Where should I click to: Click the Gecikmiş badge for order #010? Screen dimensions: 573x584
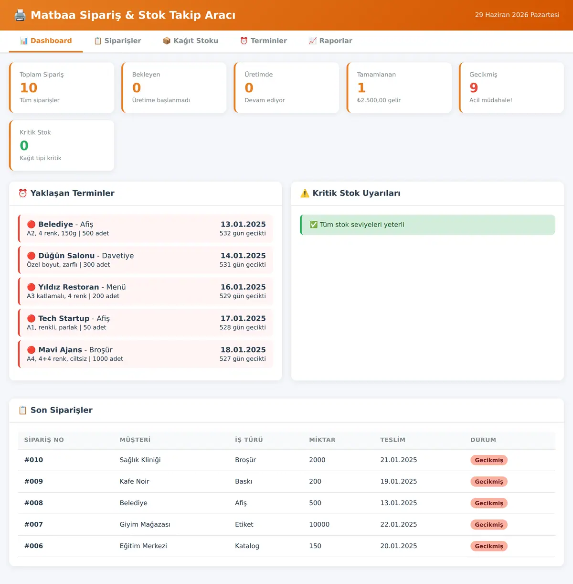point(489,460)
